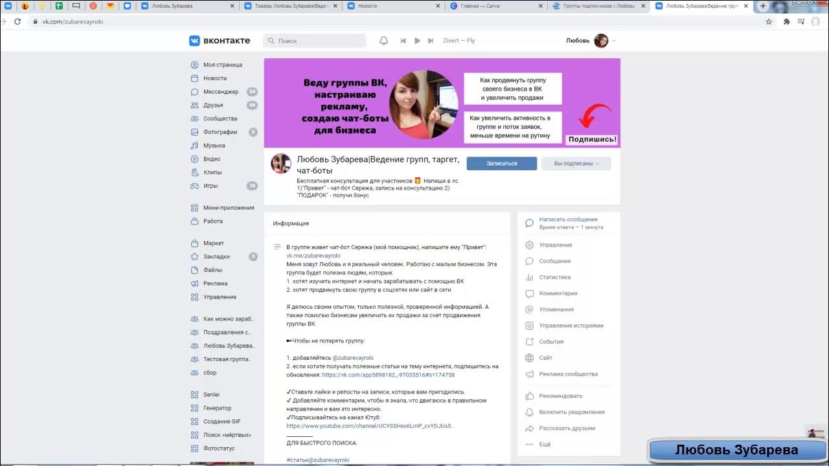This screenshot has height=466, width=829.
Task: Open the Генератор app in sidebar
Action: coord(217,408)
